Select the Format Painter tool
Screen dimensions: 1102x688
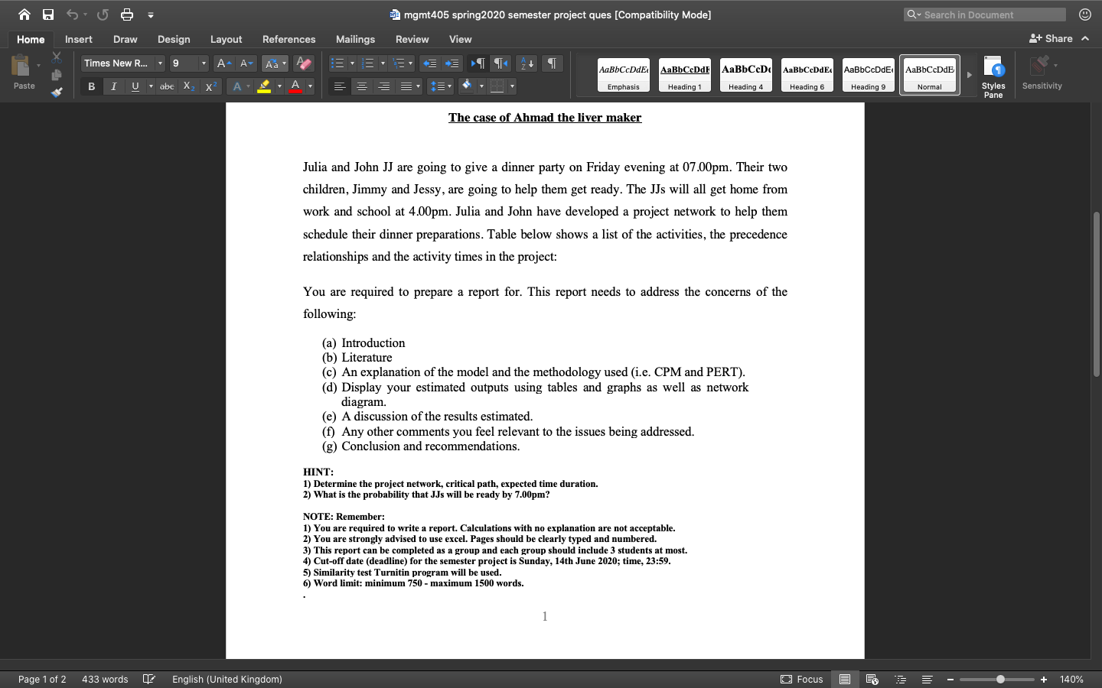(x=56, y=92)
